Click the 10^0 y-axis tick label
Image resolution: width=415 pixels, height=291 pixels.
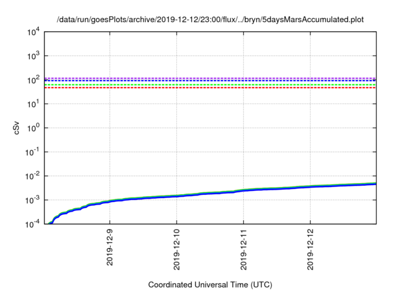coord(33,128)
